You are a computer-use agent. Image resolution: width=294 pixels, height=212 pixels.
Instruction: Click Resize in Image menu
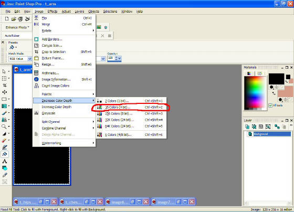[64, 65]
